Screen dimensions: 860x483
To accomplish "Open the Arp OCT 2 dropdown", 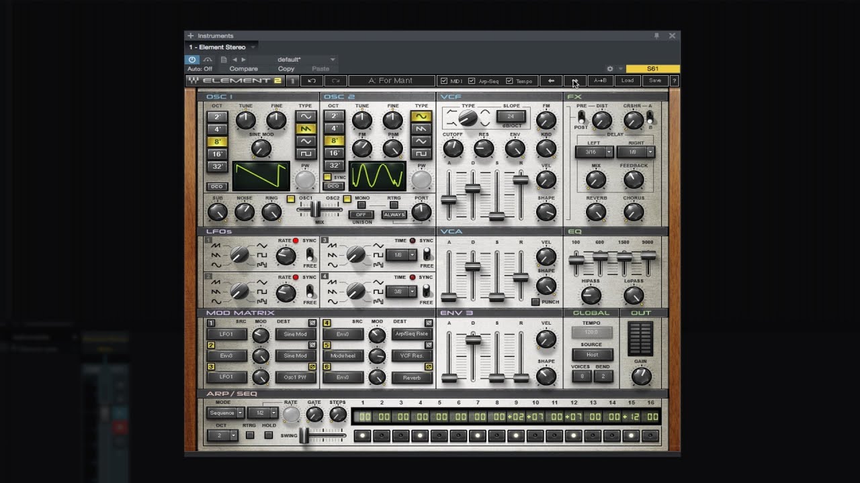I will tap(222, 435).
